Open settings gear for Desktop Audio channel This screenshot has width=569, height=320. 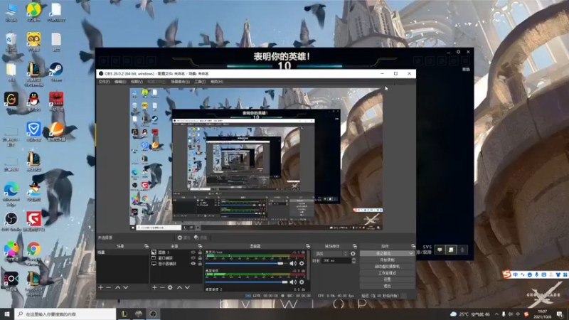[302, 282]
